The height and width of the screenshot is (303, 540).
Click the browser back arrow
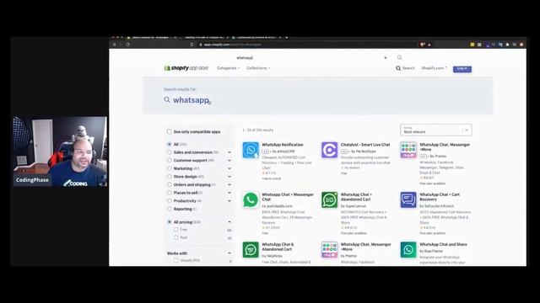tap(115, 45)
